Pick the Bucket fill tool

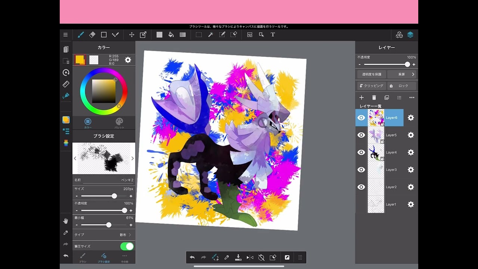coord(171,35)
